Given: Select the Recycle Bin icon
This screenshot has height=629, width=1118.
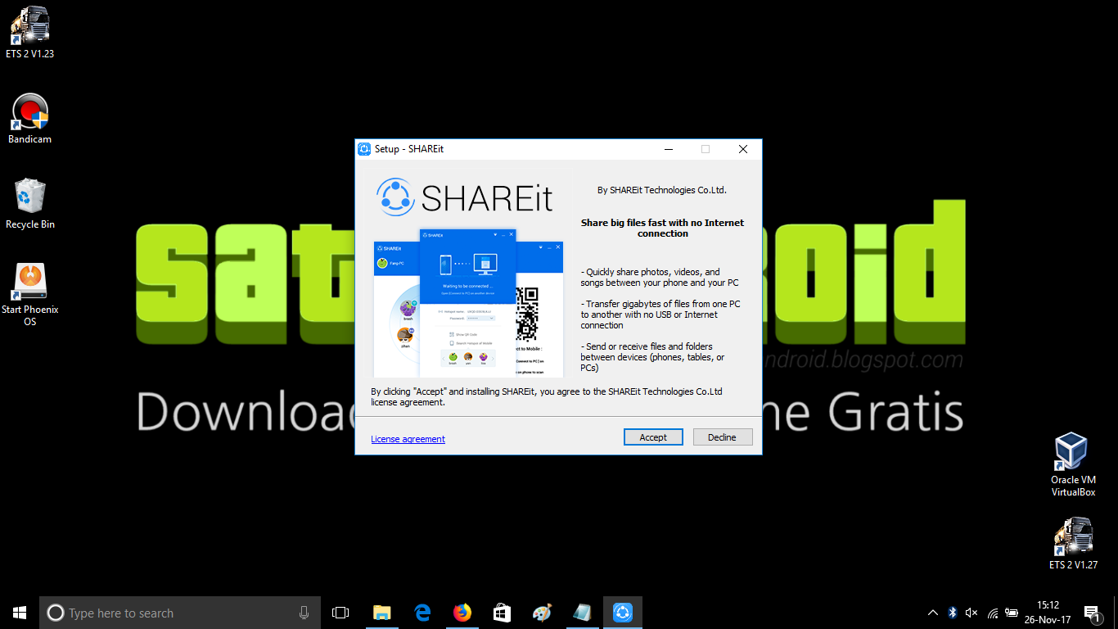Looking at the screenshot, I should (29, 204).
